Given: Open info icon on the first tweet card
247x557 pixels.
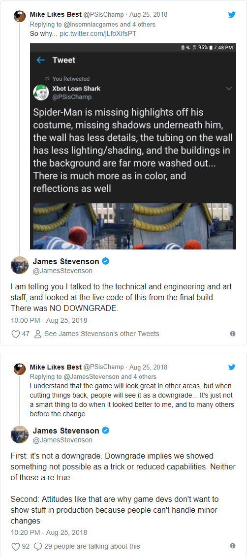Looking at the screenshot, I should point(233,334).
